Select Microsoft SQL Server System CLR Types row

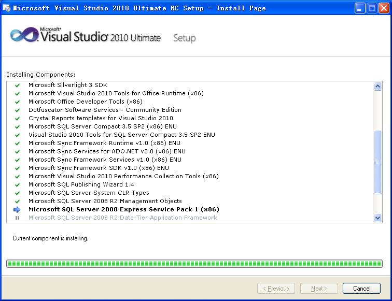click(89, 193)
